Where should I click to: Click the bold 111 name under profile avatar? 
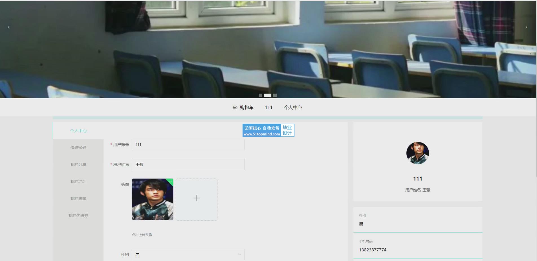coord(418,179)
